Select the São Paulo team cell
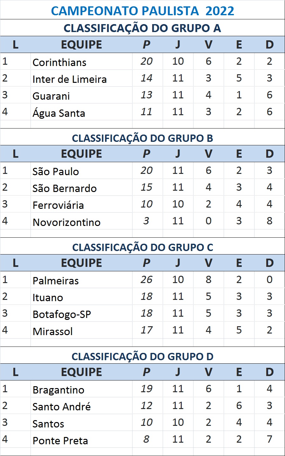Screen dimensions: 285x456 coord(56,171)
